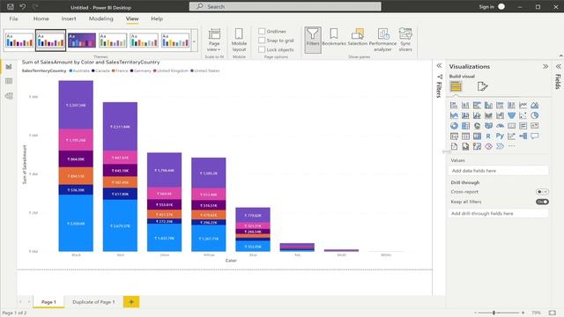564x317 pixels.
Task: Undo the last action
Action: click(23, 6)
